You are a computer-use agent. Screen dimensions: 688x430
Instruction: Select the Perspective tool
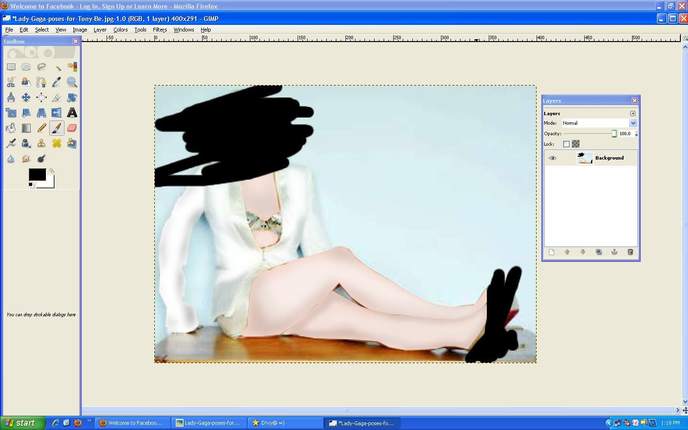pos(42,113)
